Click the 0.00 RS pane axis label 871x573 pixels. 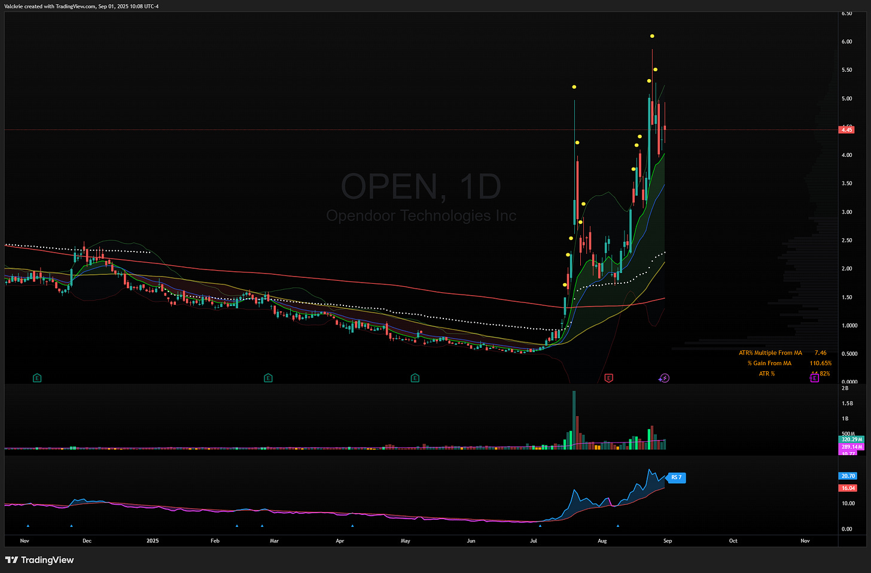pos(847,529)
